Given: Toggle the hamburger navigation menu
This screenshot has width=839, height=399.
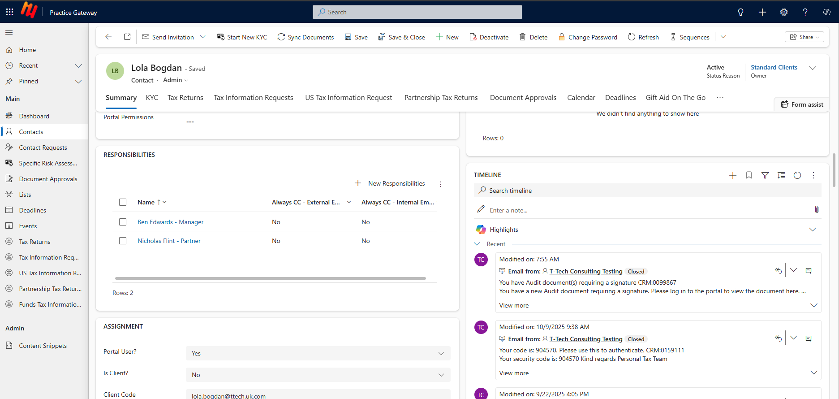Looking at the screenshot, I should click(9, 32).
